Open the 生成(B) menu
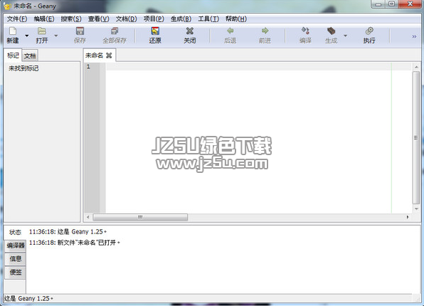Viewport: 424px width, 306px height. [181, 19]
